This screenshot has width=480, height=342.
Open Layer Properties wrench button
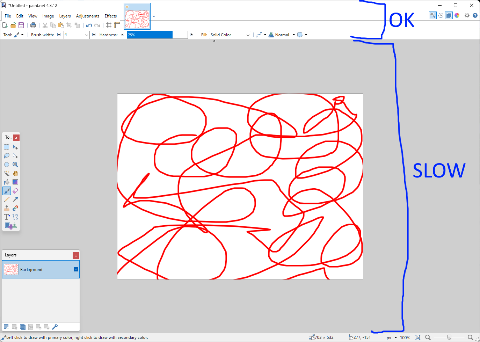[55, 327]
